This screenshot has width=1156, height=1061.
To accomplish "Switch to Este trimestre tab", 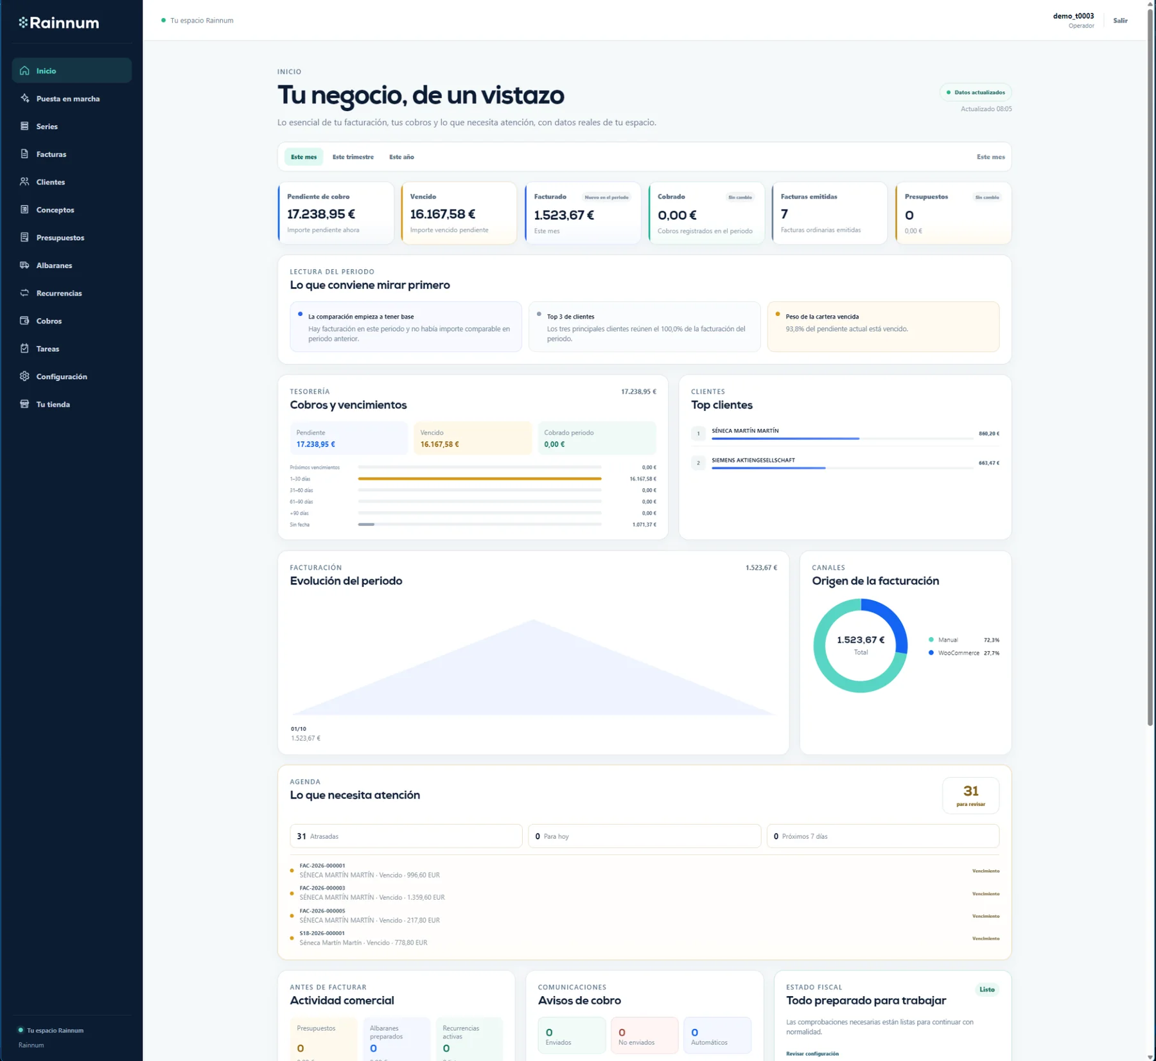I will coord(353,157).
